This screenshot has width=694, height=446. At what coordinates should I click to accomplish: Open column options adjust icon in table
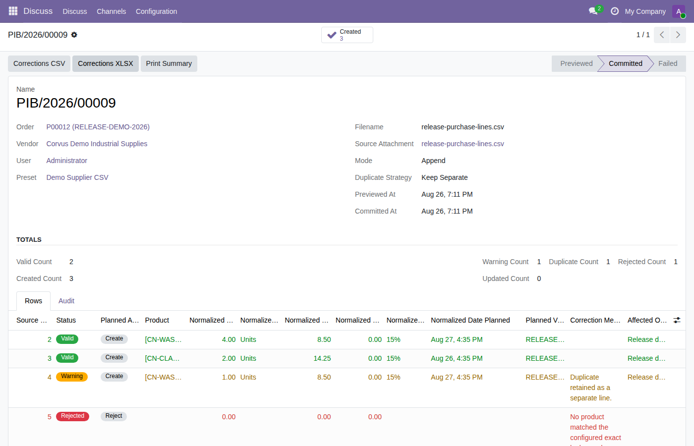(x=677, y=320)
